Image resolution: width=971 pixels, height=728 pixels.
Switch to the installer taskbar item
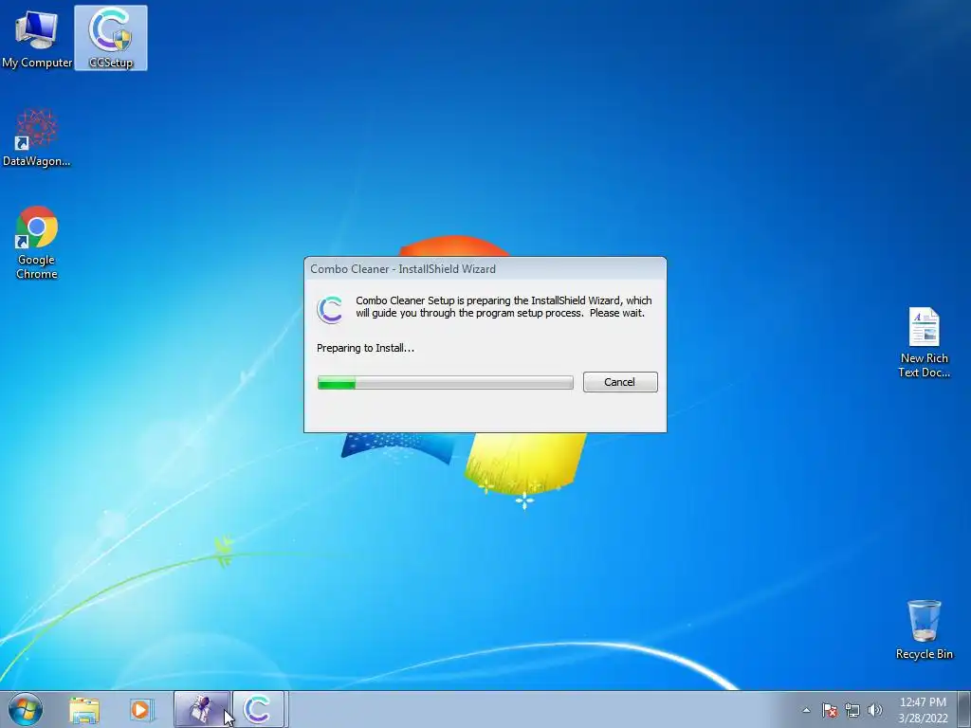pyautogui.click(x=202, y=709)
